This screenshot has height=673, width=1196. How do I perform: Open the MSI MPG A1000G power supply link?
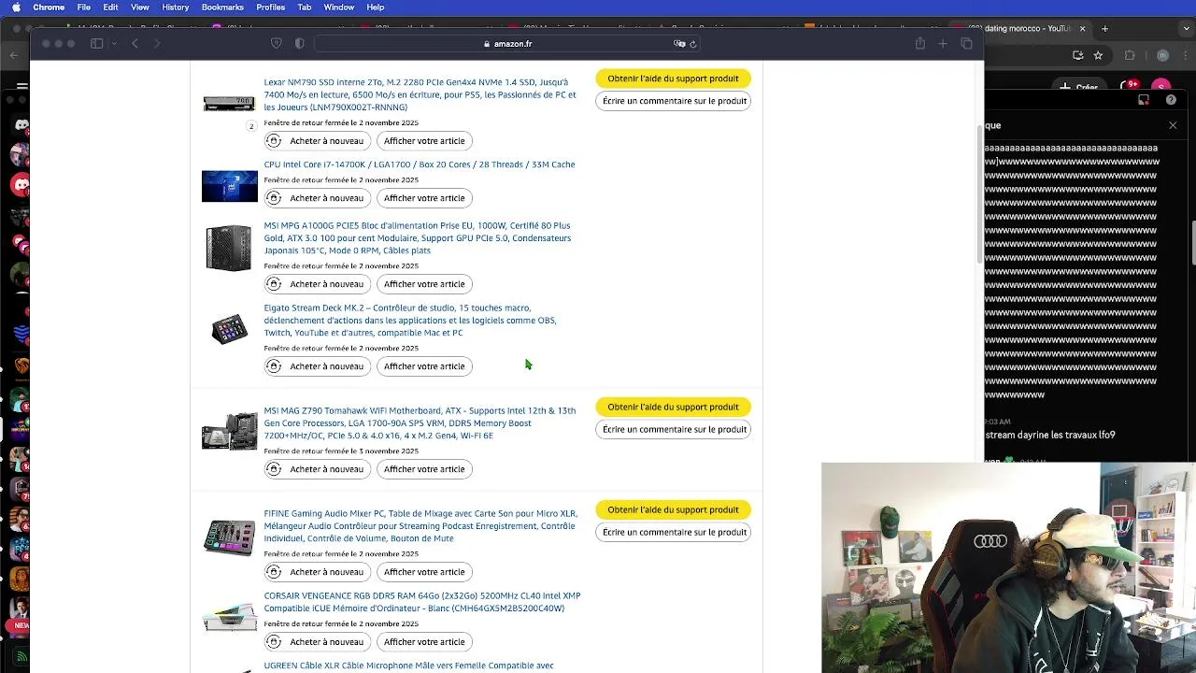(418, 237)
